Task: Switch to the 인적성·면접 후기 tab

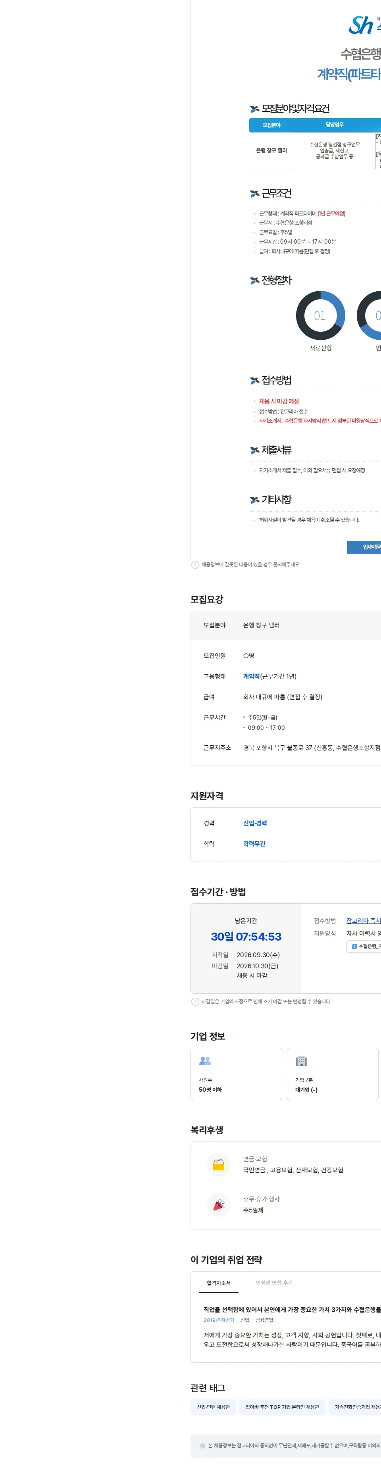Action: pyautogui.click(x=274, y=1283)
